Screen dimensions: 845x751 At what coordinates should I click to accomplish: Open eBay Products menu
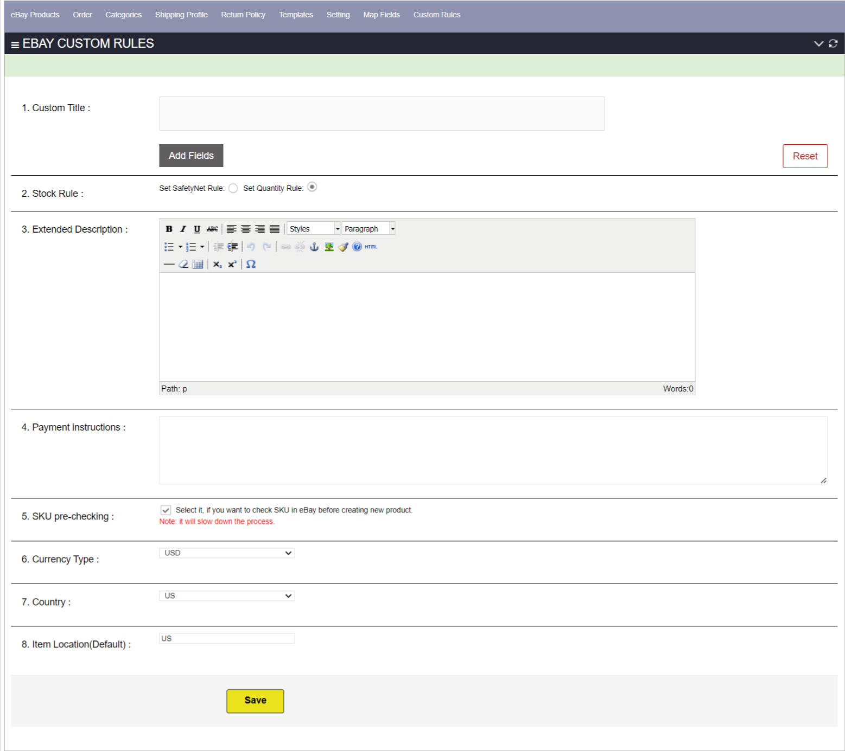[35, 15]
